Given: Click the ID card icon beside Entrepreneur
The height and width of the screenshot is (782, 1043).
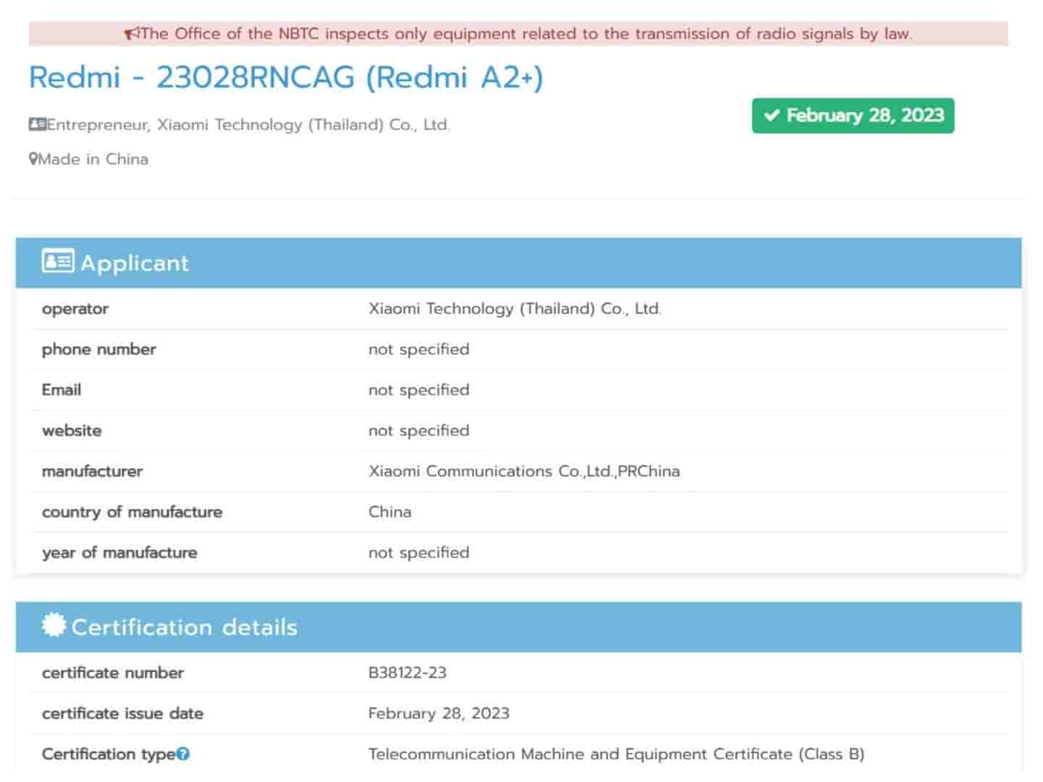Looking at the screenshot, I should point(37,125).
